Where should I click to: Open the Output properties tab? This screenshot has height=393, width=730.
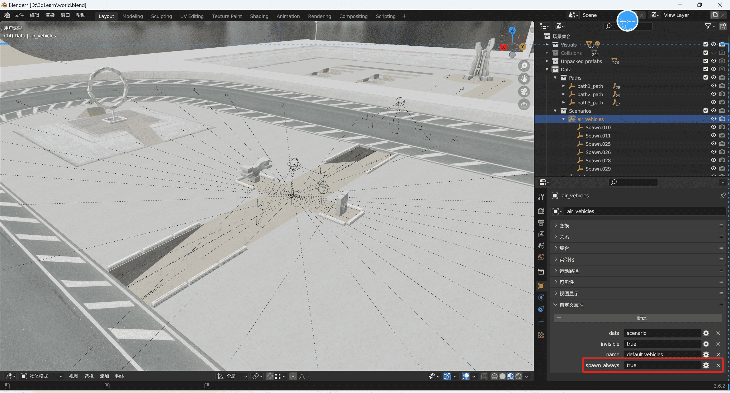[541, 223]
